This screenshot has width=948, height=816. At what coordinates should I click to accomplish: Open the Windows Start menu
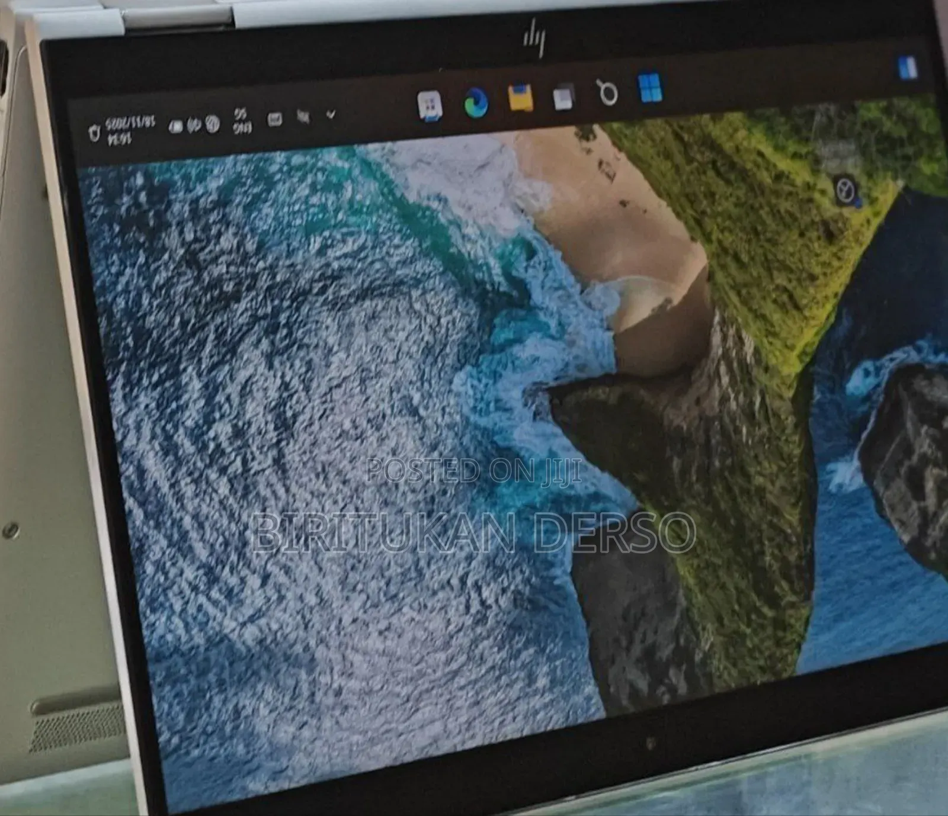[x=651, y=89]
